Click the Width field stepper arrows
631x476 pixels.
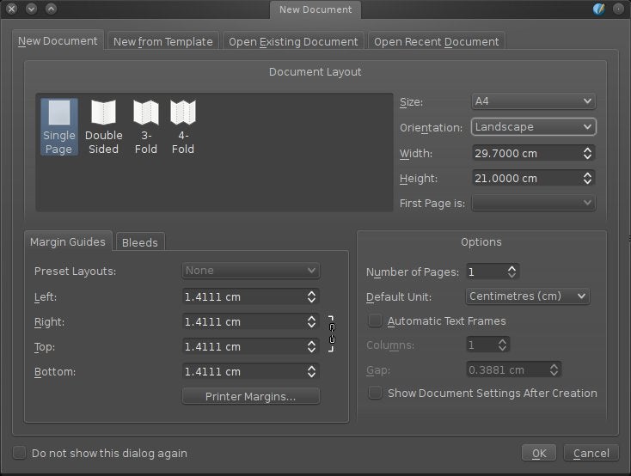click(x=587, y=153)
